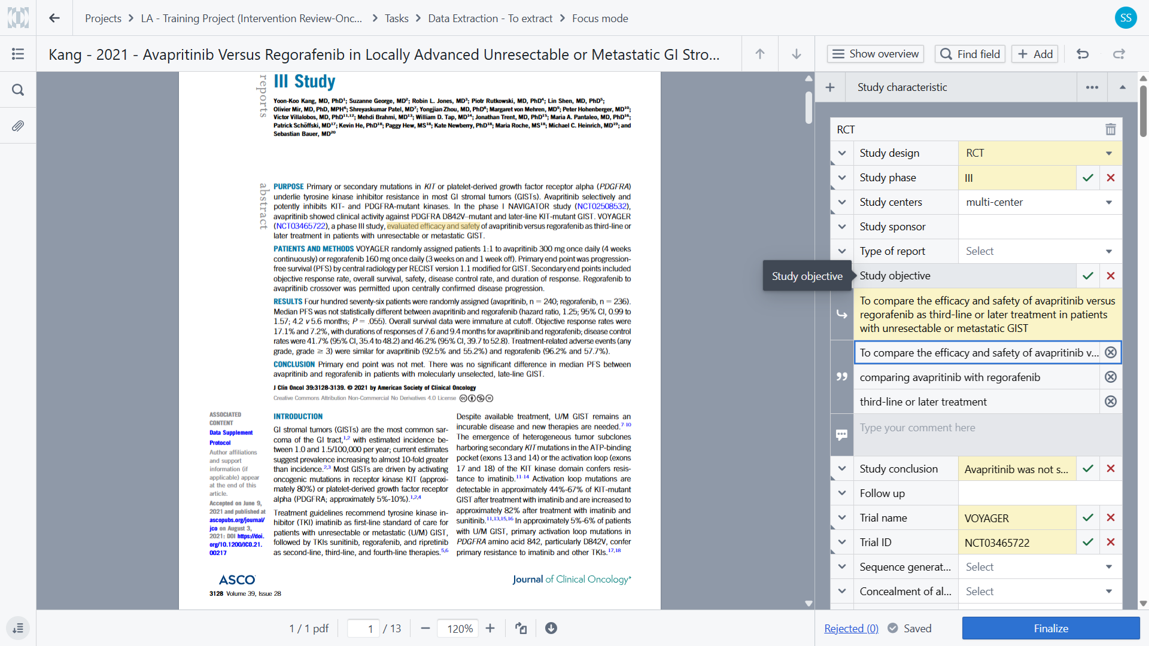Accept the Study phase value with the checkmark
Screen dimensions: 1149x646
(x=1087, y=178)
